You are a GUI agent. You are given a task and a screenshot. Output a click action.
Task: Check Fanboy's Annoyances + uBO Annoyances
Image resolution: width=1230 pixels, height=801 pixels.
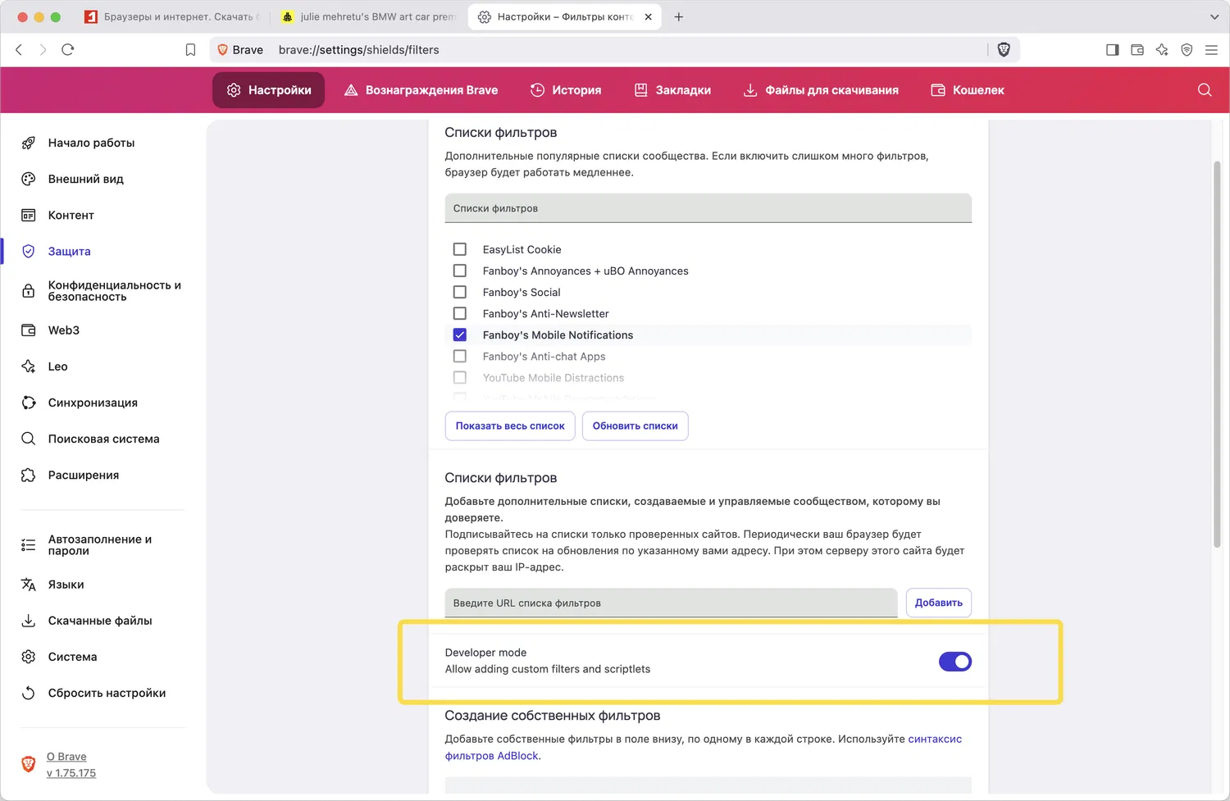[x=460, y=271]
